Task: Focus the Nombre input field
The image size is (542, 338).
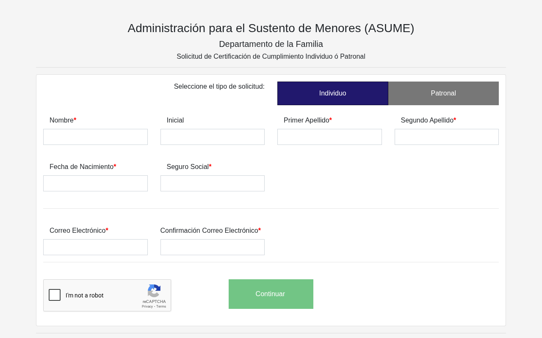Action: coord(95,137)
